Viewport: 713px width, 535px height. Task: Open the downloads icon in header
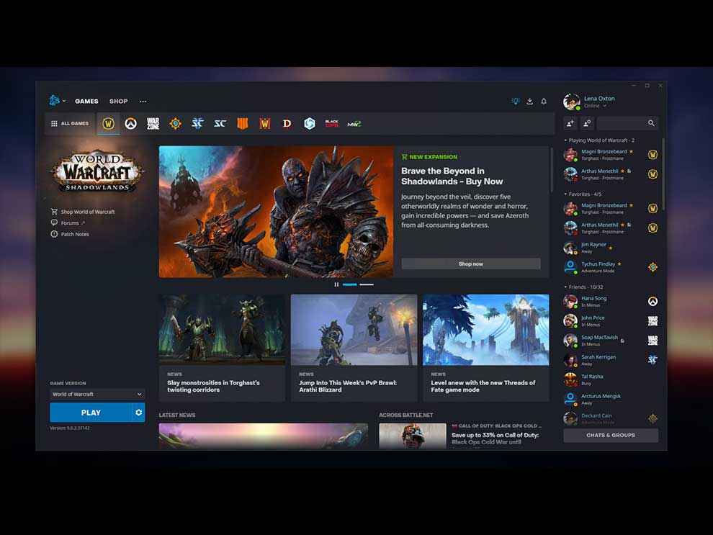pos(530,102)
